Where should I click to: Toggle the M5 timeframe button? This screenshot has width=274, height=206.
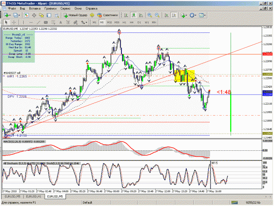(x=102, y=22)
